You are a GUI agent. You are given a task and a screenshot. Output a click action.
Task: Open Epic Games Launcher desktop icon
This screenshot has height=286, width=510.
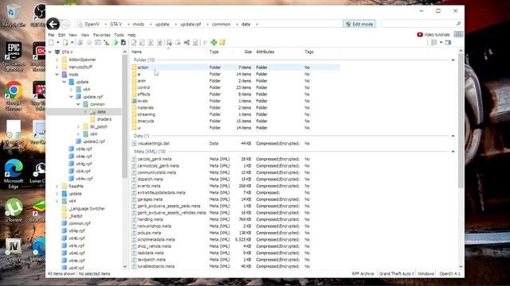pos(14,56)
